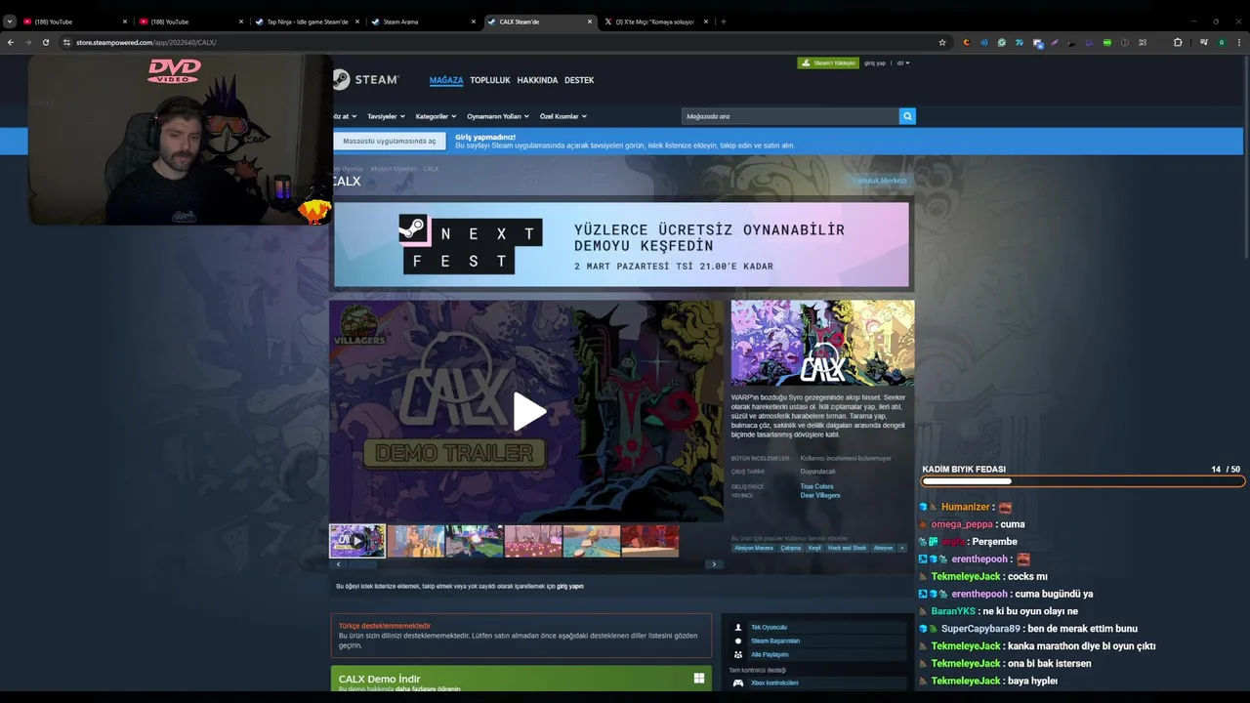This screenshot has height=703, width=1250.
Task: Reload the Steam store page
Action: click(45, 42)
